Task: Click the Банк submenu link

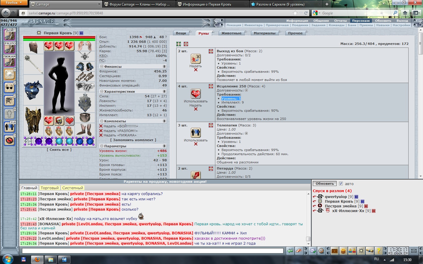Action: 352,25
